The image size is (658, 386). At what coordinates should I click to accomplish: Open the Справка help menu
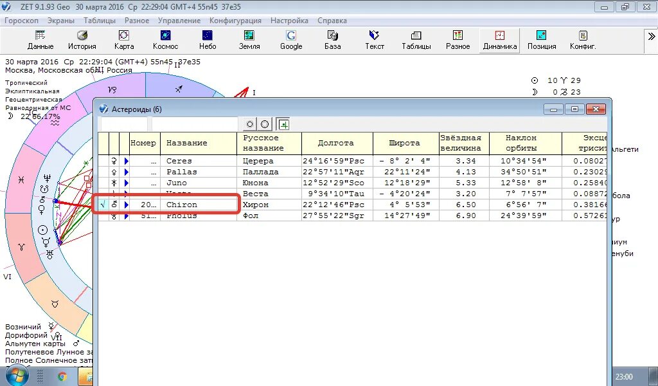coord(332,21)
